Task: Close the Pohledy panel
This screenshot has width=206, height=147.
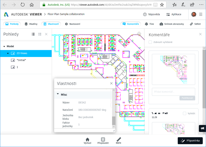Action: tap(46, 34)
